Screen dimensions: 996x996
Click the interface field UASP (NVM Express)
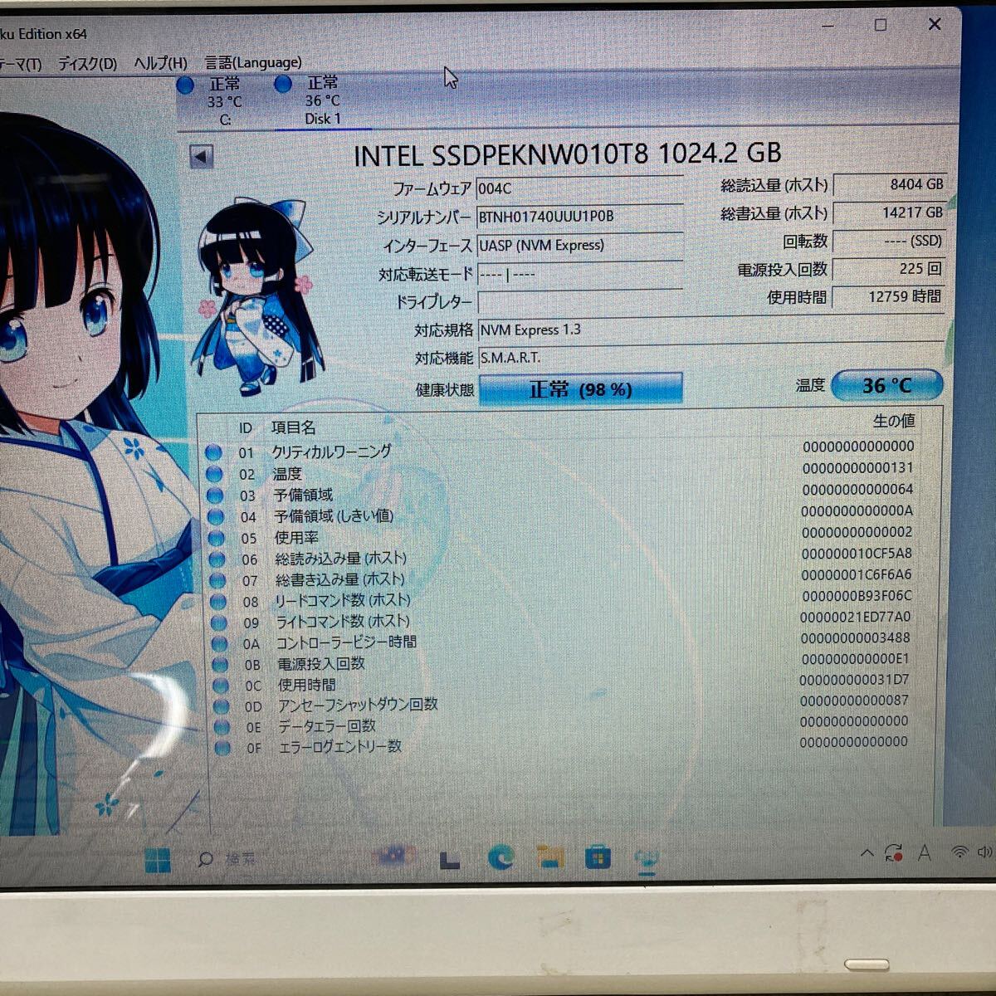click(x=579, y=245)
